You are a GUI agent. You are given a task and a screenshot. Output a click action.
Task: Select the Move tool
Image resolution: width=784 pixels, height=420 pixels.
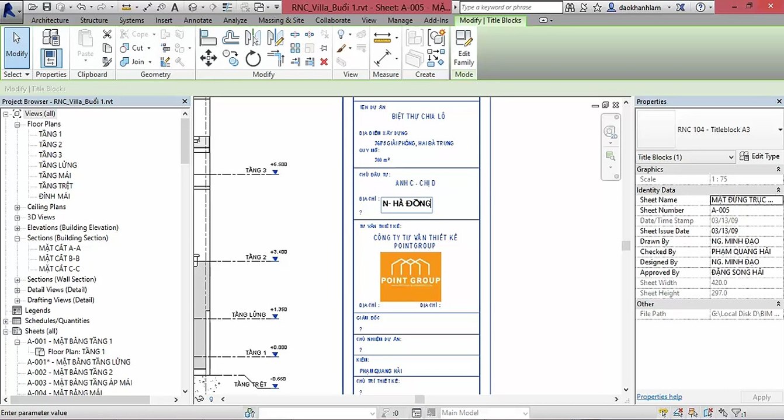click(x=208, y=58)
